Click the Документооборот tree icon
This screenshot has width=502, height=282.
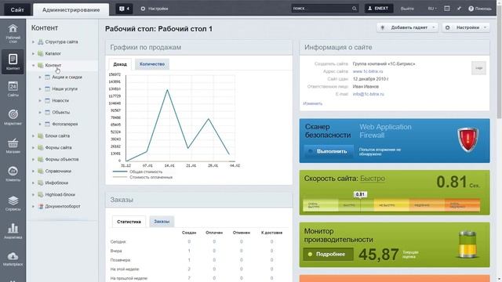click(40, 207)
